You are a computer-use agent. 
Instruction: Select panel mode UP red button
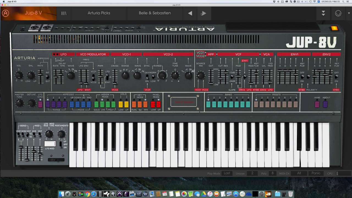(x=159, y=104)
